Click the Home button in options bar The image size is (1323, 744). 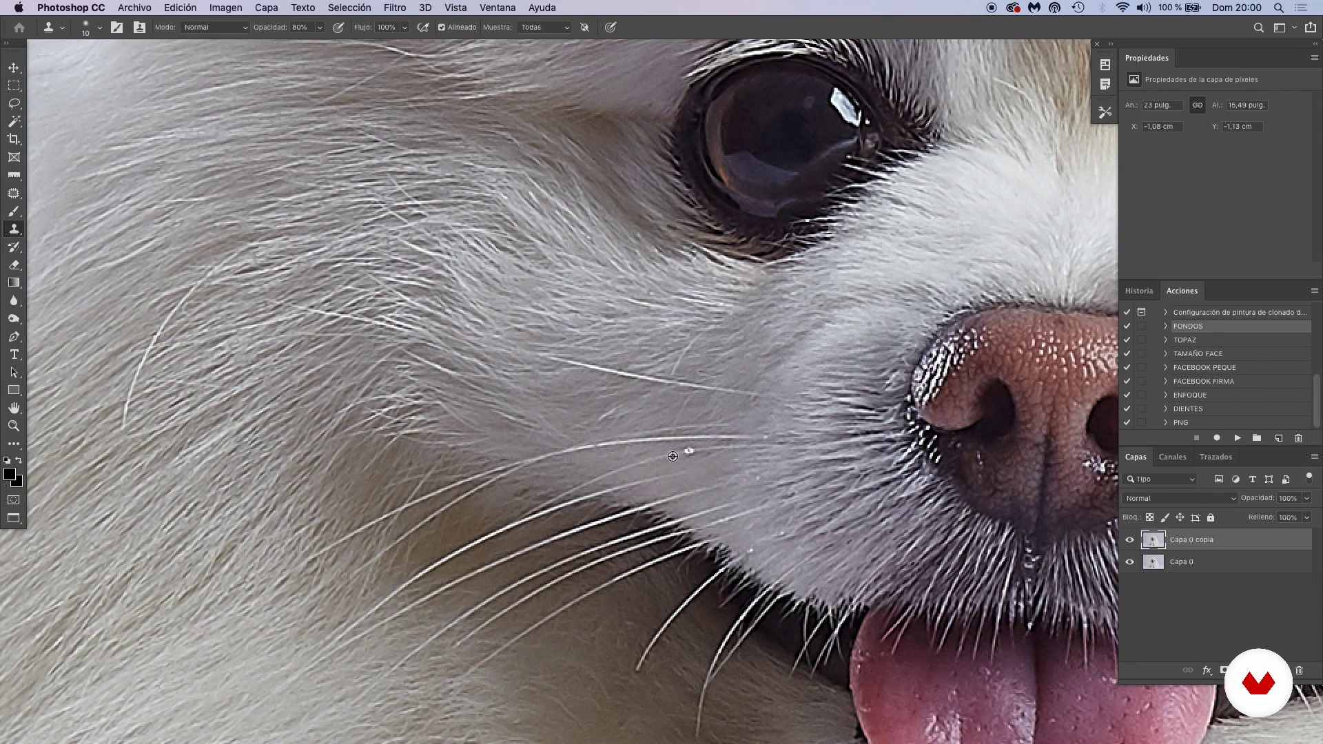19,28
